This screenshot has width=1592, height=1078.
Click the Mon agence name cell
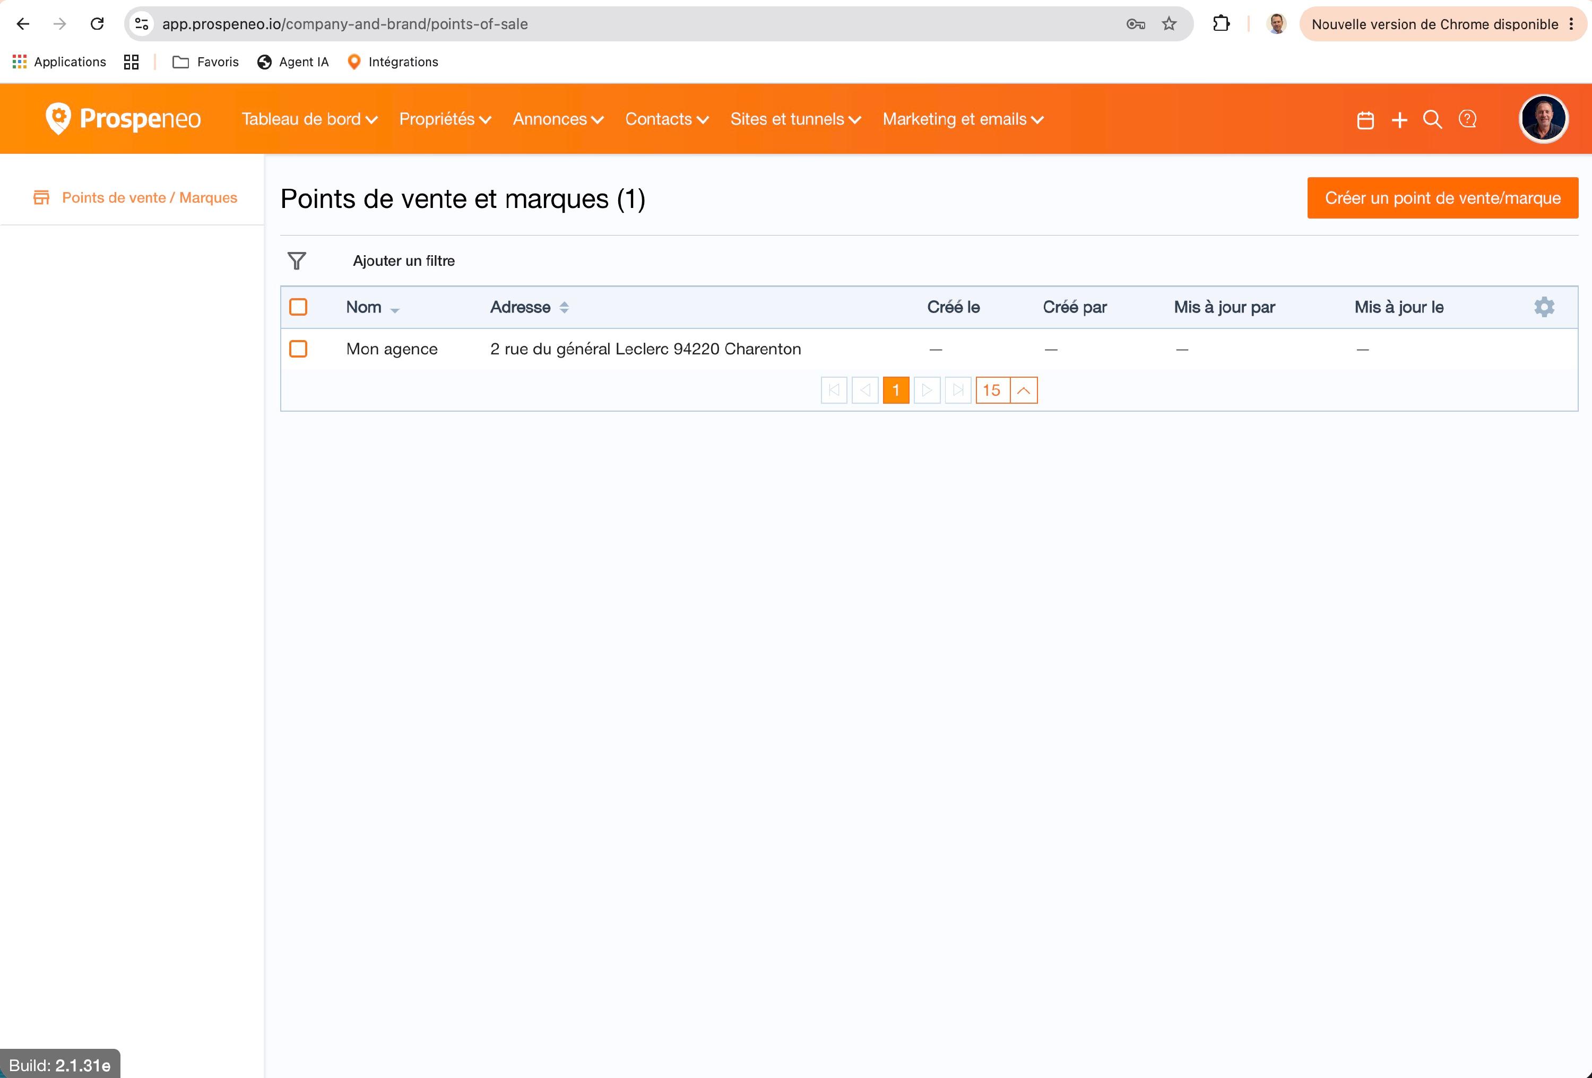point(392,349)
